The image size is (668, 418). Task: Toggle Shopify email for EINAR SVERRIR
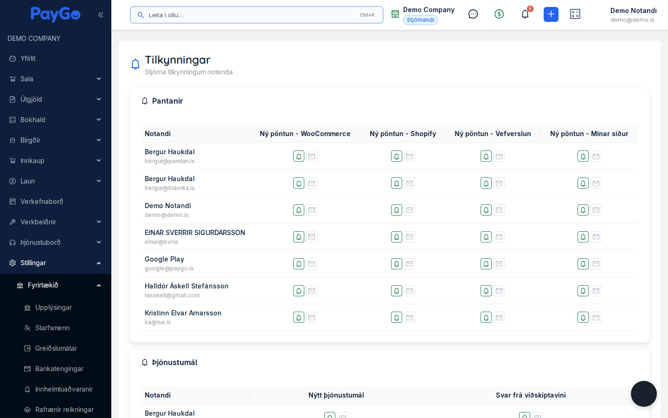point(410,237)
